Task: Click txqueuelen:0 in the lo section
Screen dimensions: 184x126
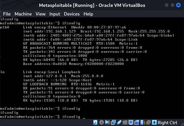Action: [x=67, y=96]
